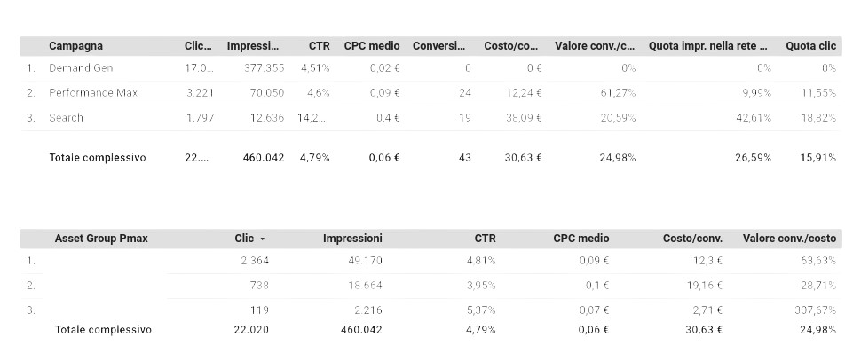Sort by Impressioni in Asset Group table
This screenshot has width=845, height=353.
(352, 239)
